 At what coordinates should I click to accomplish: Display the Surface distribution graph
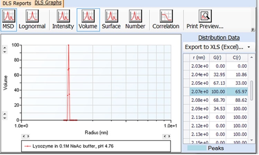point(111,19)
